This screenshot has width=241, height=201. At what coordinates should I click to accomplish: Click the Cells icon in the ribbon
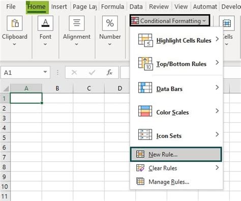(227, 23)
